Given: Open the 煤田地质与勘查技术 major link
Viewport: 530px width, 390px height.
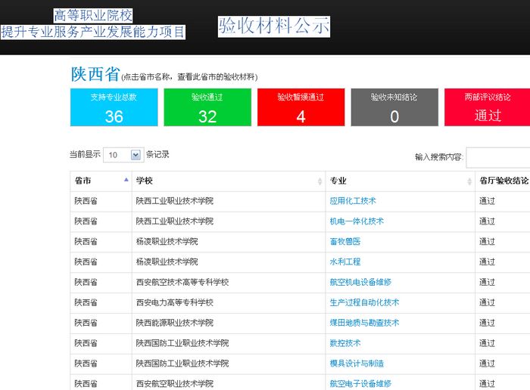Looking at the screenshot, I should point(364,323).
